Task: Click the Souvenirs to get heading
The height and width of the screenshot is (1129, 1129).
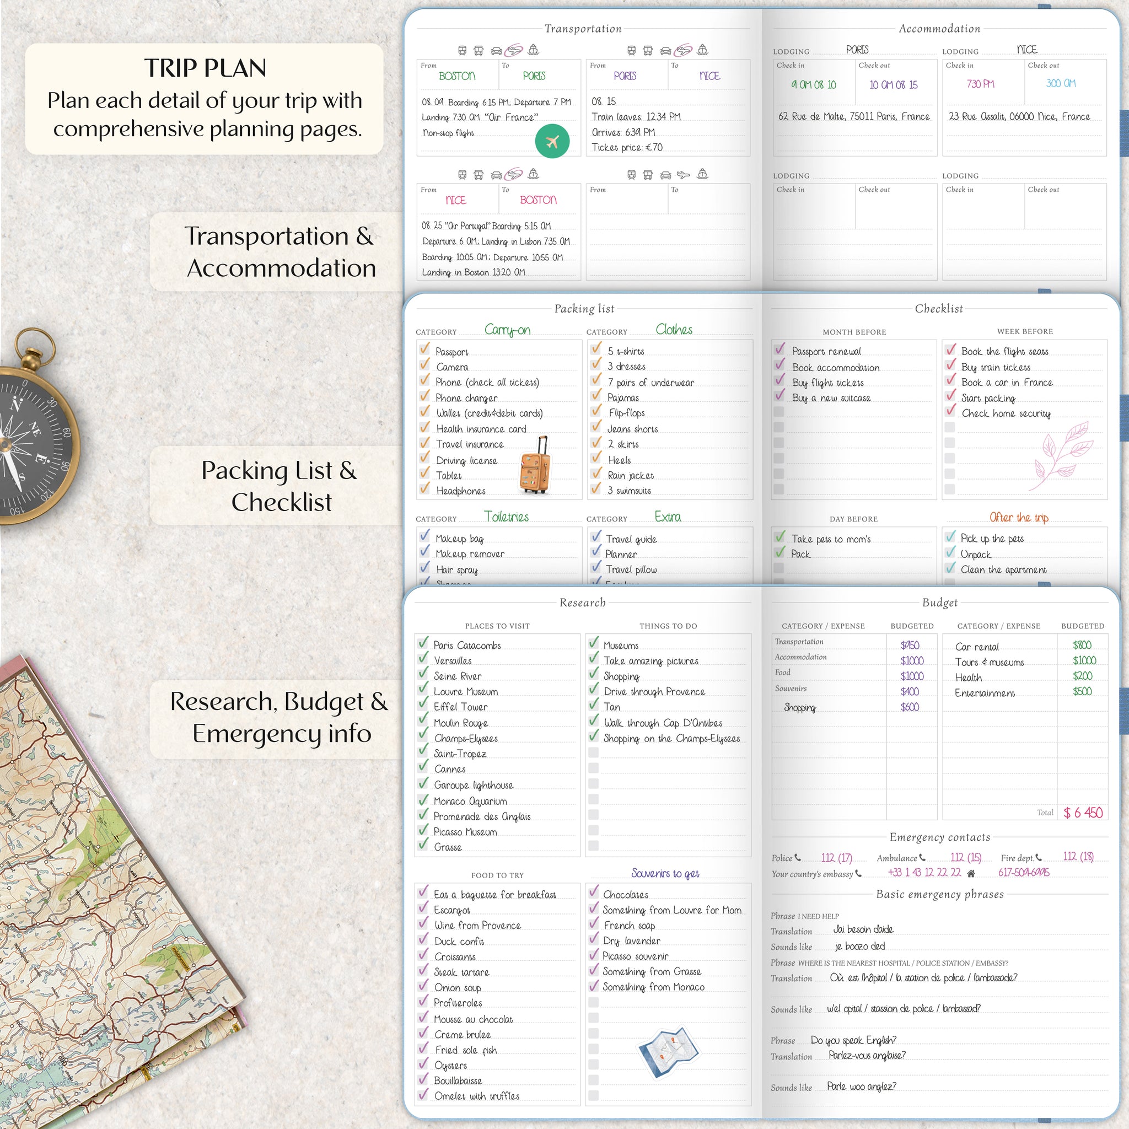Action: [x=665, y=873]
